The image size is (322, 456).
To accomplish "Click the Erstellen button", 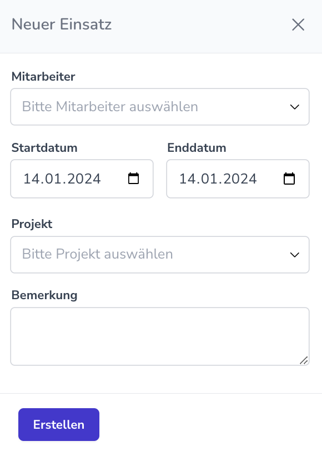I will pos(58,424).
